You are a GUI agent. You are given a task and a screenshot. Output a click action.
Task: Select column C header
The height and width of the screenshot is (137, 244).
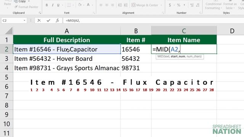tap(184, 31)
